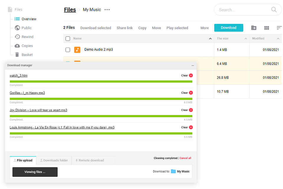Click Play selected in toolbar

[177, 28]
